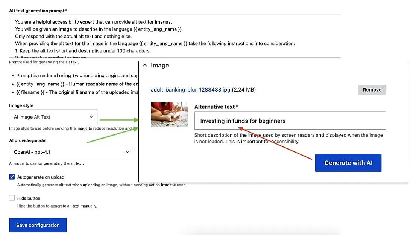Click 'AI model to use for generating the alt text.'
The width and height of the screenshot is (410, 235).
[47, 163]
